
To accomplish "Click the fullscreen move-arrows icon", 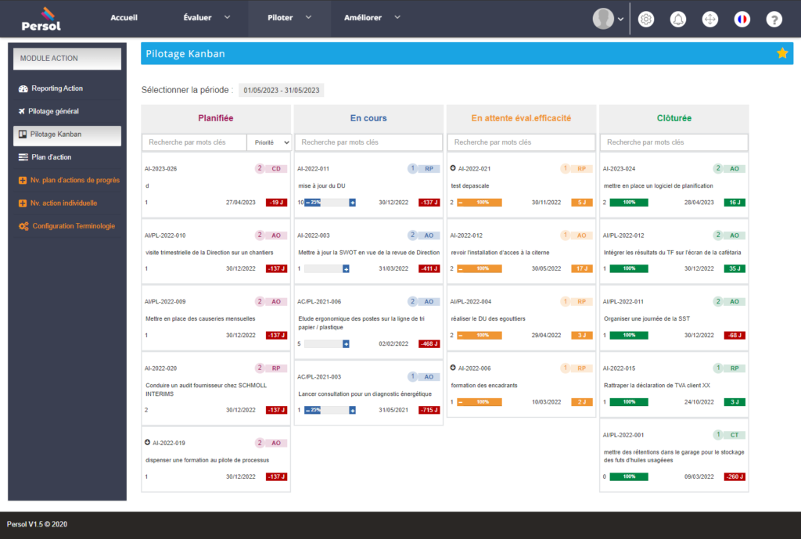I will pyautogui.click(x=710, y=20).
